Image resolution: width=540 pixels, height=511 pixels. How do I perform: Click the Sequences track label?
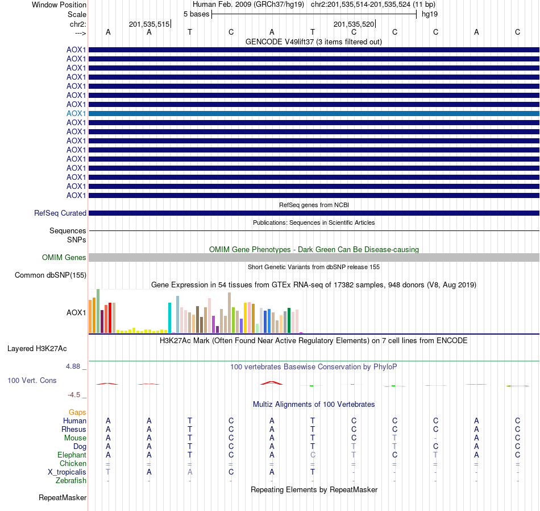point(68,230)
